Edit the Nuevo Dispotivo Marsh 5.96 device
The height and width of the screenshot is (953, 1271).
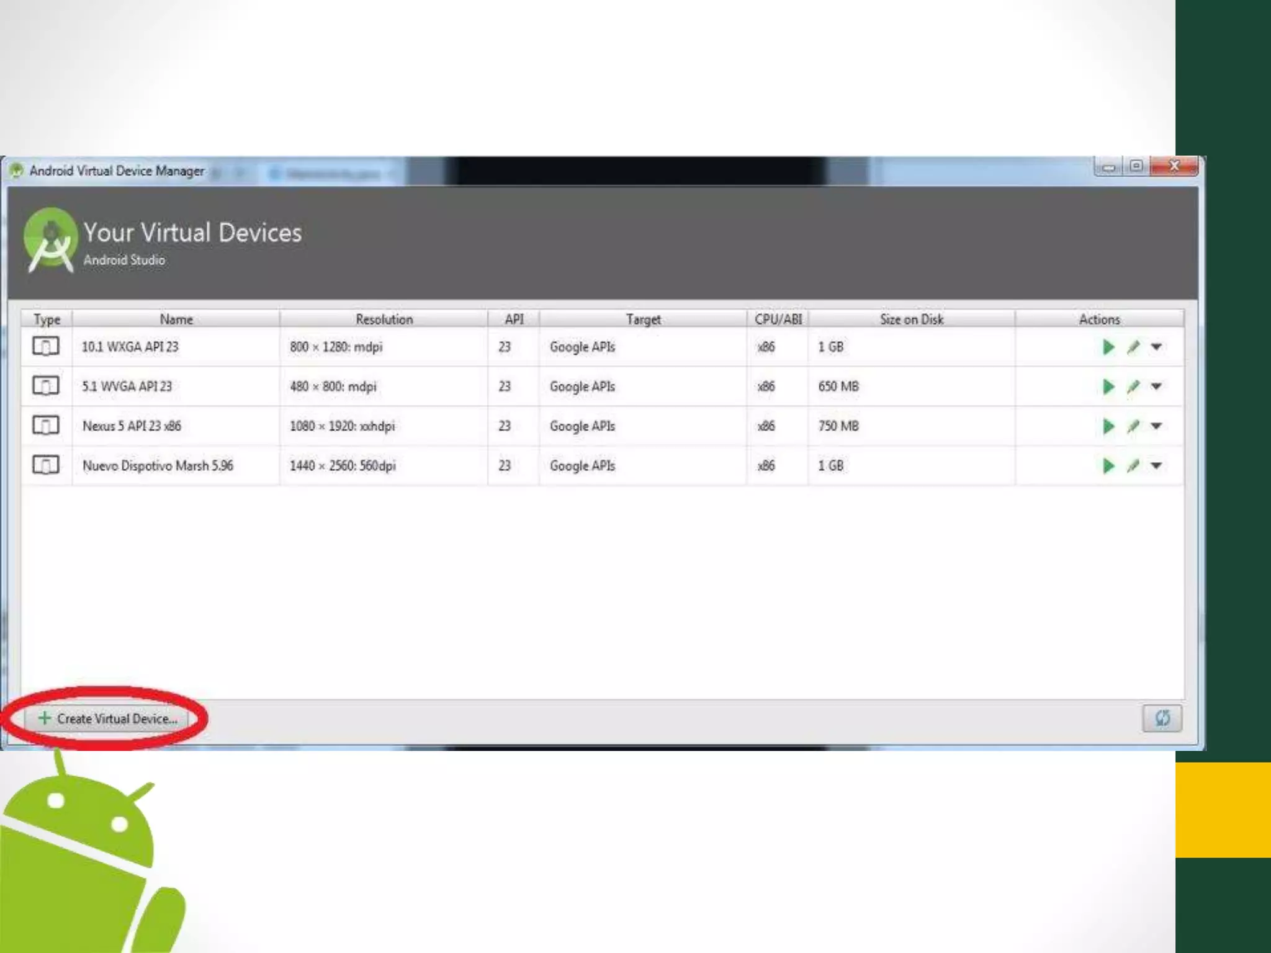pos(1133,466)
